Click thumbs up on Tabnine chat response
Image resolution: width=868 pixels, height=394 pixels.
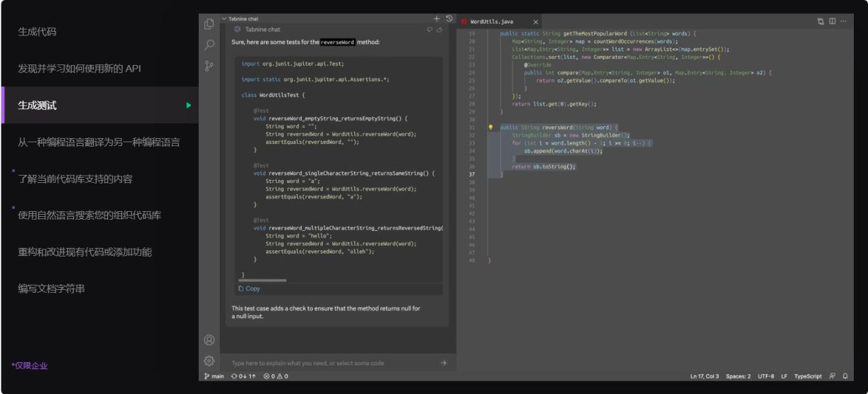pos(439,30)
